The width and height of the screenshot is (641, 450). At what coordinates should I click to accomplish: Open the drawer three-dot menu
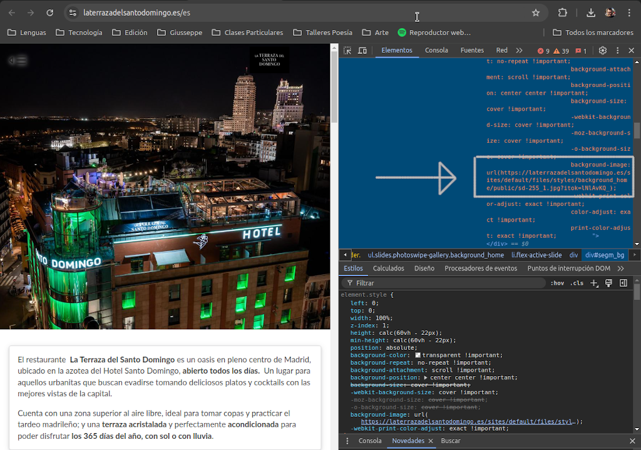click(347, 441)
